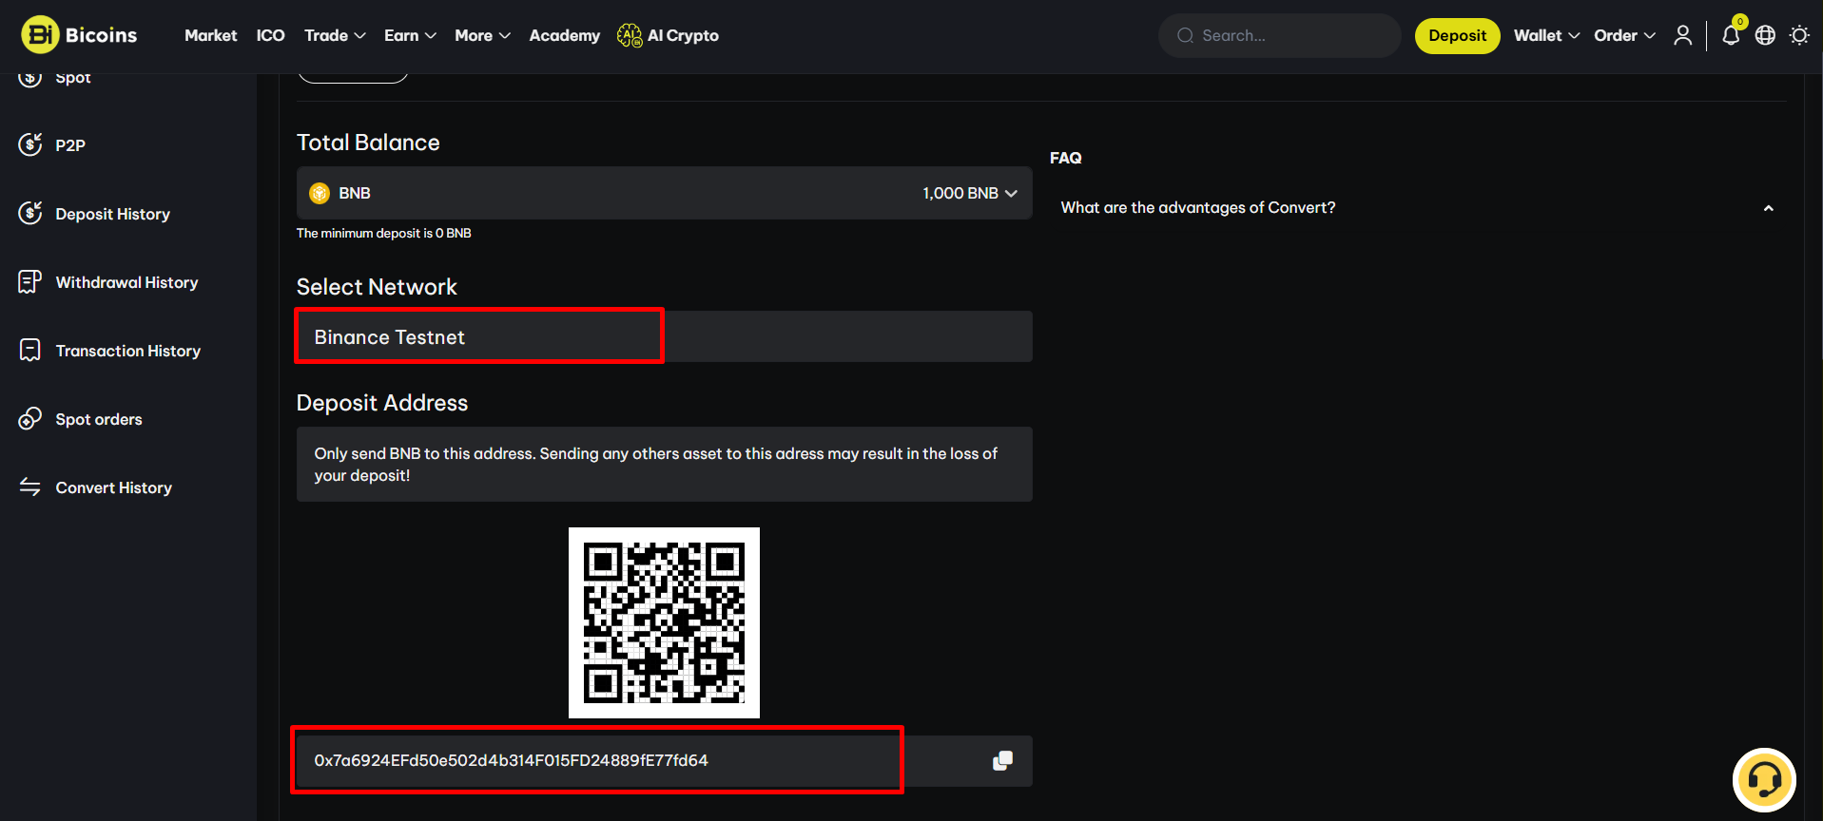Viewport: 1823px width, 821px height.
Task: Collapse the Convert advantages FAQ
Action: click(1768, 208)
